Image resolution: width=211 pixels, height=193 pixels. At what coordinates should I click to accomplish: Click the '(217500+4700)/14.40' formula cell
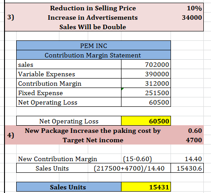[129, 168]
